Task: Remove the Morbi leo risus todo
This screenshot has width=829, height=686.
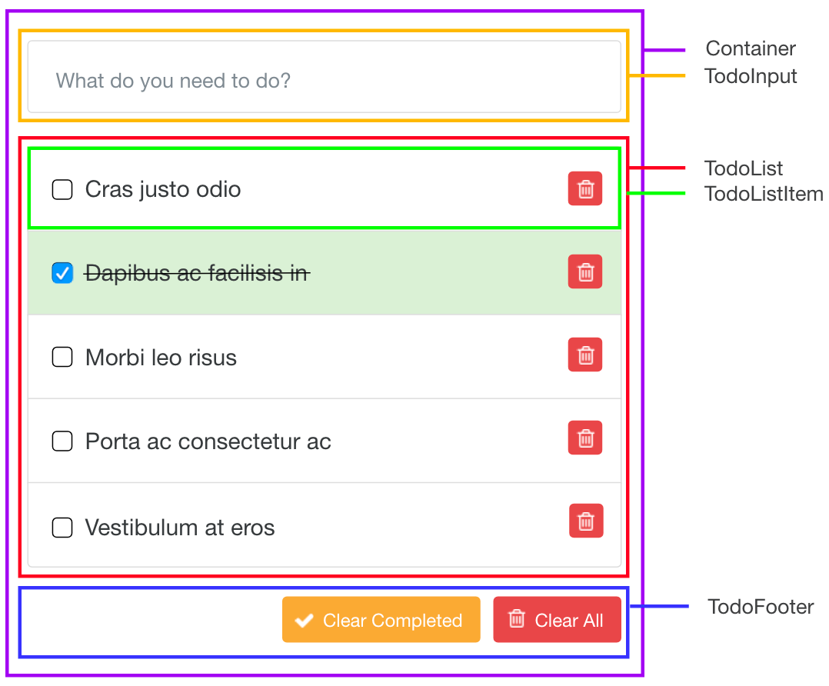Action: pos(585,355)
